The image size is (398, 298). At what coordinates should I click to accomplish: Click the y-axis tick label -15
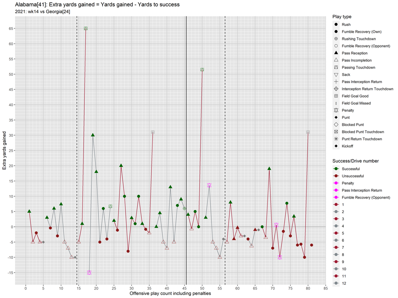coord(10,273)
